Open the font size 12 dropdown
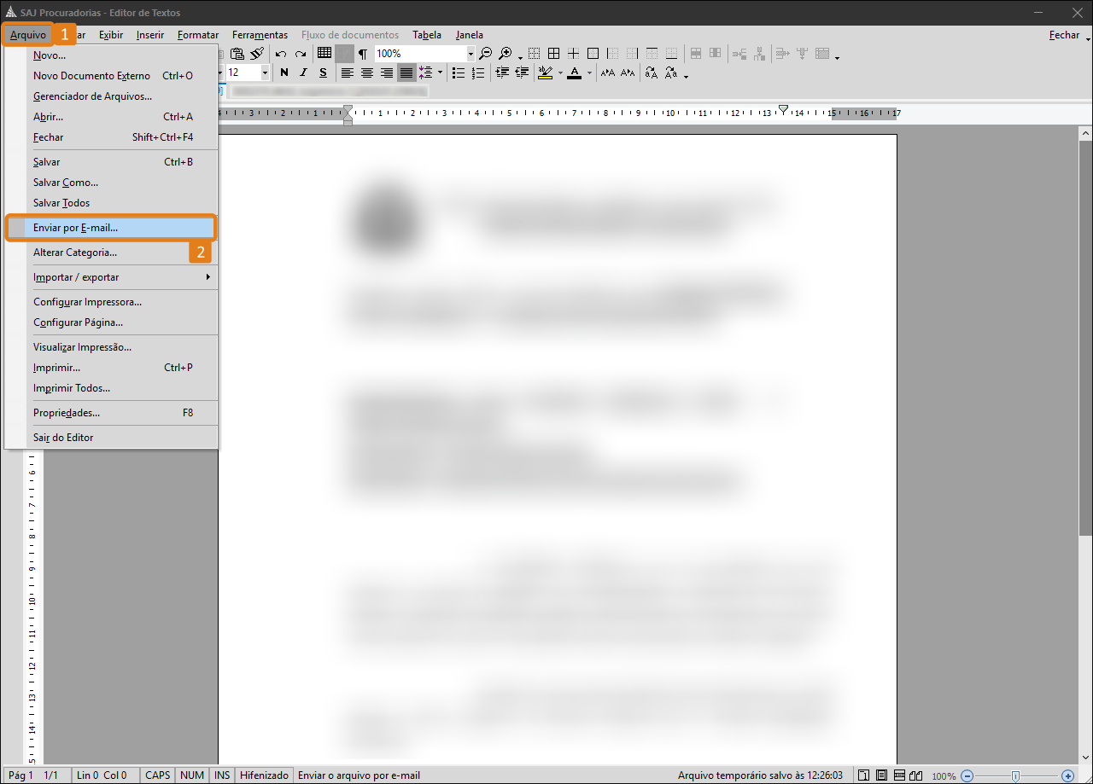This screenshot has width=1093, height=784. pos(265,73)
